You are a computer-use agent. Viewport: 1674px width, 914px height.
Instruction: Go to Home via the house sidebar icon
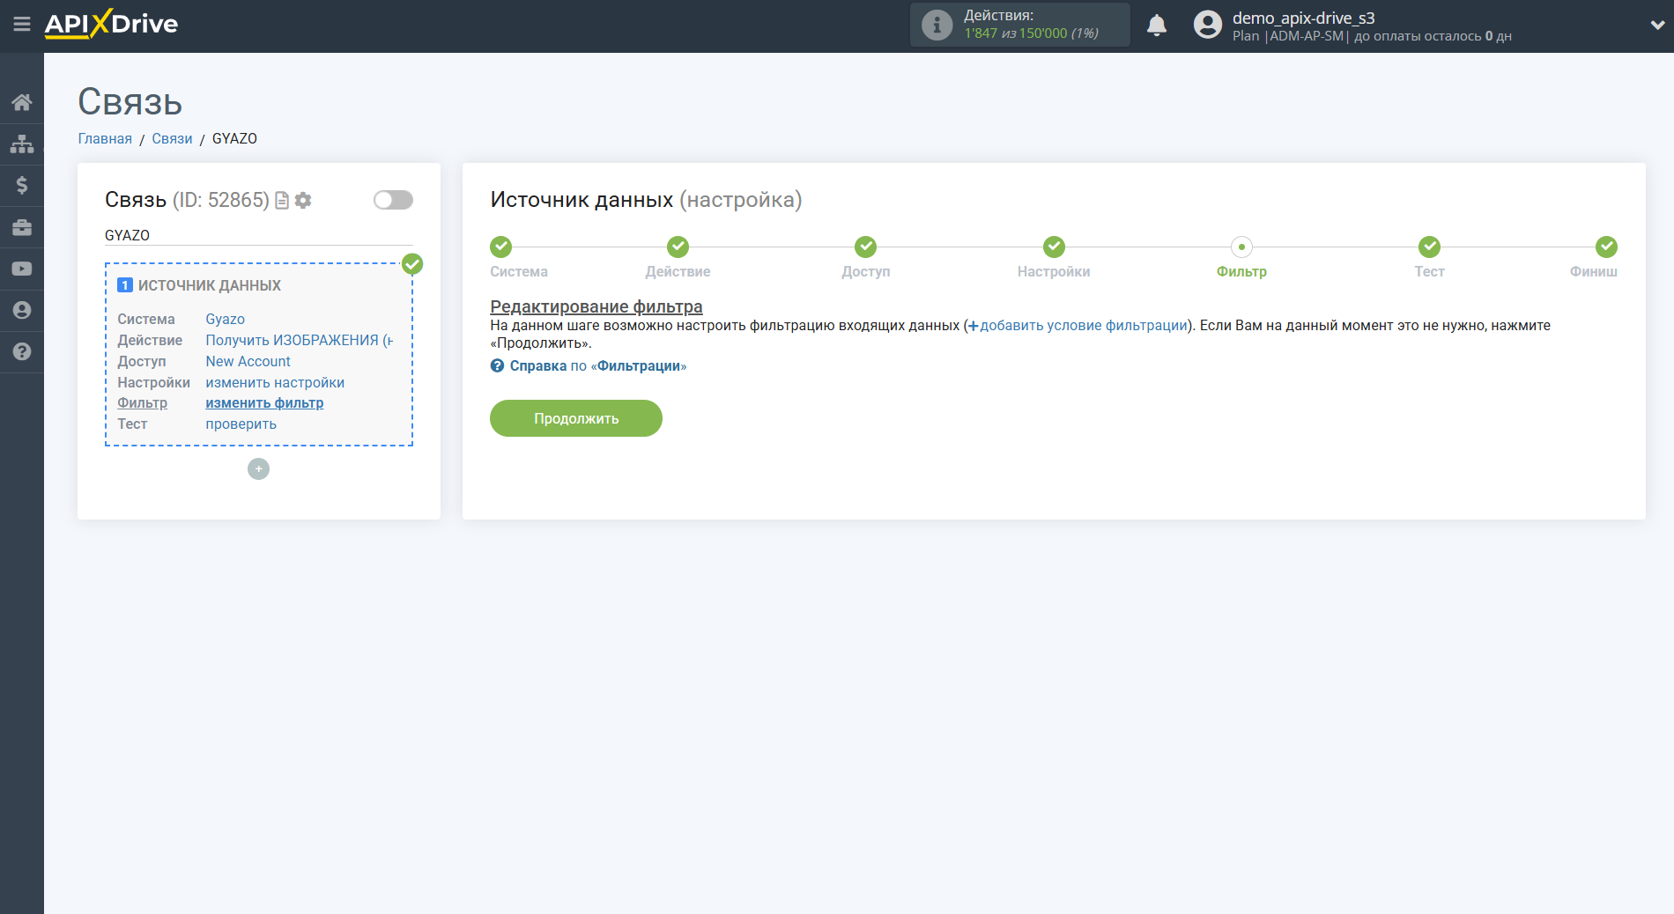(x=22, y=101)
